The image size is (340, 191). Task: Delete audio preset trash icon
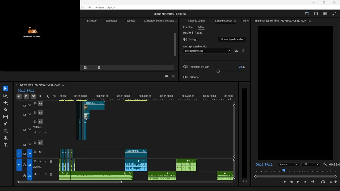243,51
